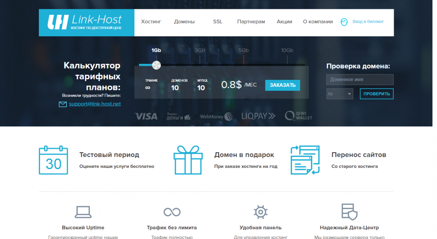Select the 1Gb slider label
This screenshot has width=437, height=239.
(x=156, y=50)
